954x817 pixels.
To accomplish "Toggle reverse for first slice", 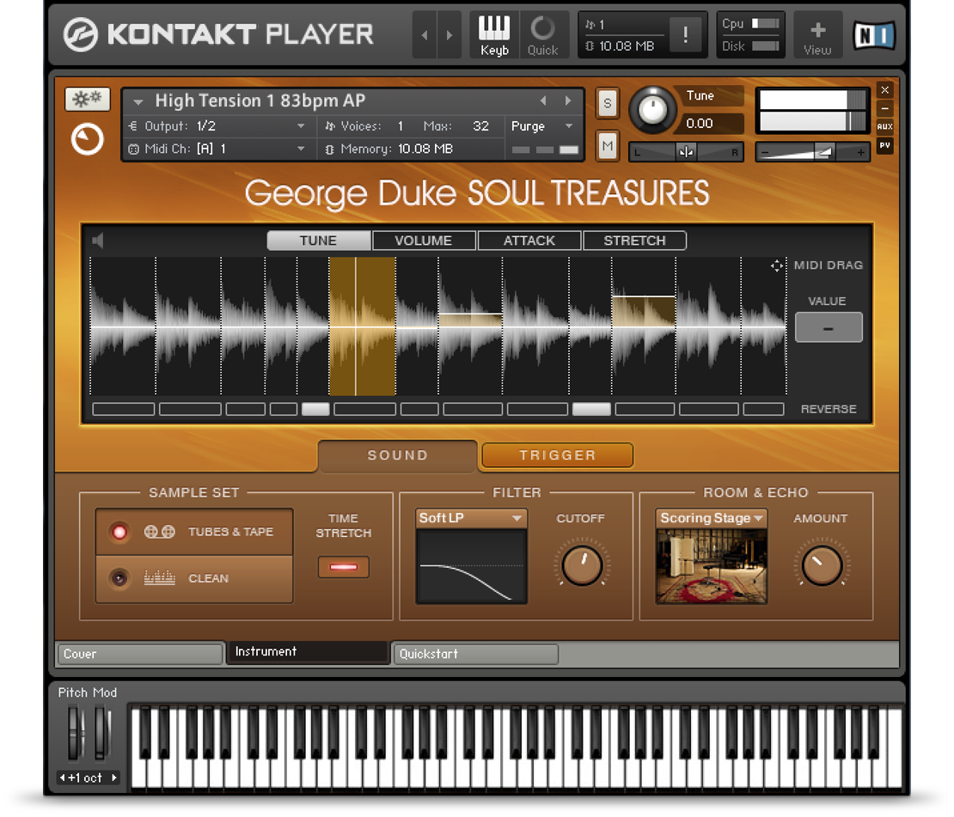I will point(124,410).
